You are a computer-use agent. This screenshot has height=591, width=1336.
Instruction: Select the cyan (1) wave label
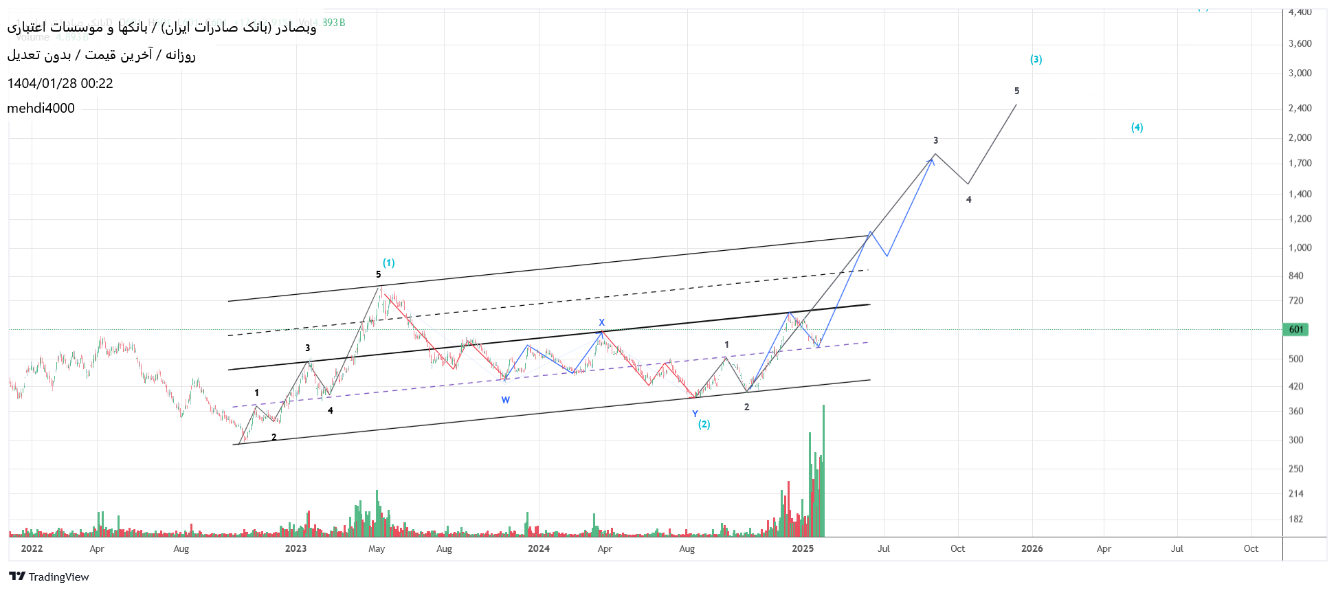click(389, 263)
